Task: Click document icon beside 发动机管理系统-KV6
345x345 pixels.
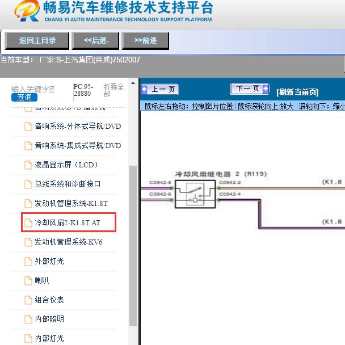Action: pyautogui.click(x=28, y=242)
